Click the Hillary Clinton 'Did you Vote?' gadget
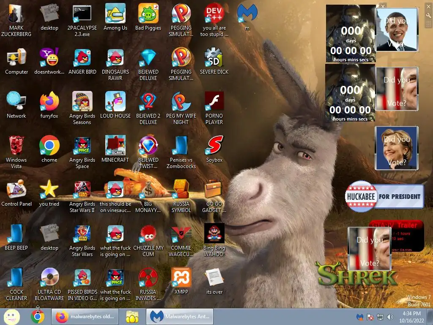The height and width of the screenshot is (325, 433). click(x=397, y=148)
